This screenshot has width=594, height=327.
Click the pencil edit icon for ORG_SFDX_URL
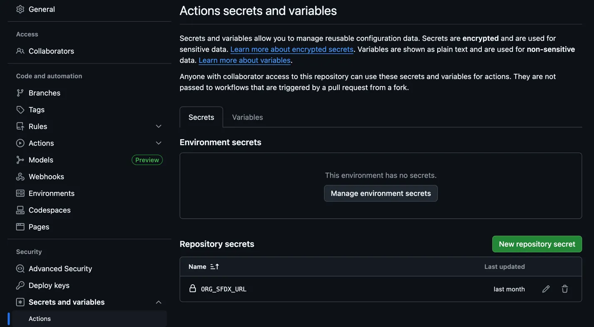(x=546, y=289)
